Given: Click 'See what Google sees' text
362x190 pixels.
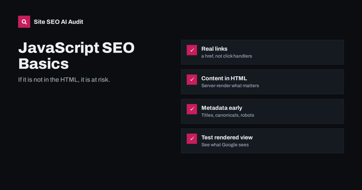Looking at the screenshot, I should click(x=225, y=145).
